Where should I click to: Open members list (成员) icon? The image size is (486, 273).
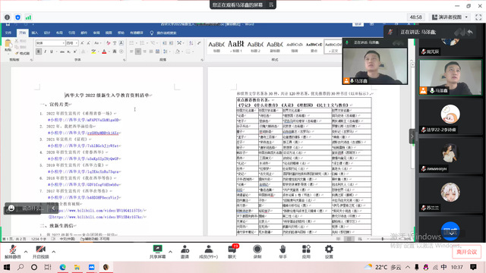pyautogui.click(x=209, y=252)
